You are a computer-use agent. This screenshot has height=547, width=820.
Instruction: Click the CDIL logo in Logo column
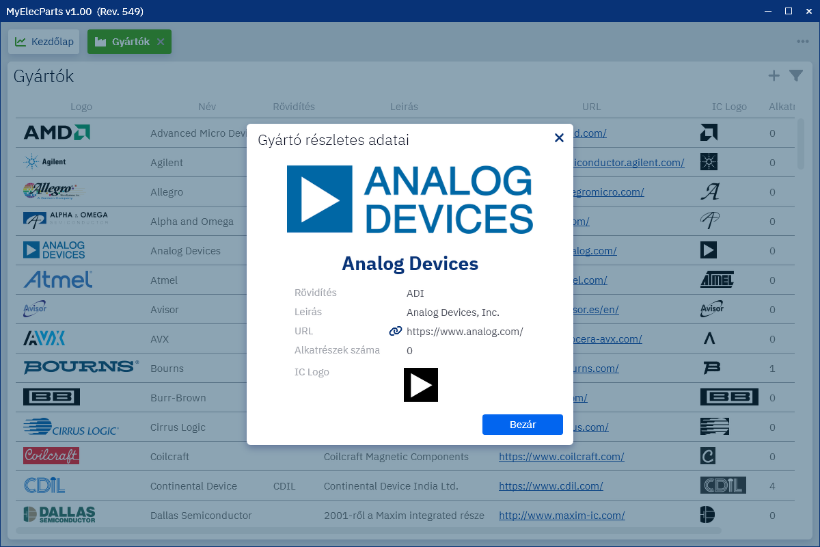pyautogui.click(x=44, y=485)
